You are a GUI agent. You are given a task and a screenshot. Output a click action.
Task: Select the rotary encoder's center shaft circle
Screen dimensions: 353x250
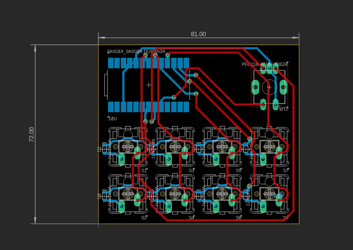269,87
